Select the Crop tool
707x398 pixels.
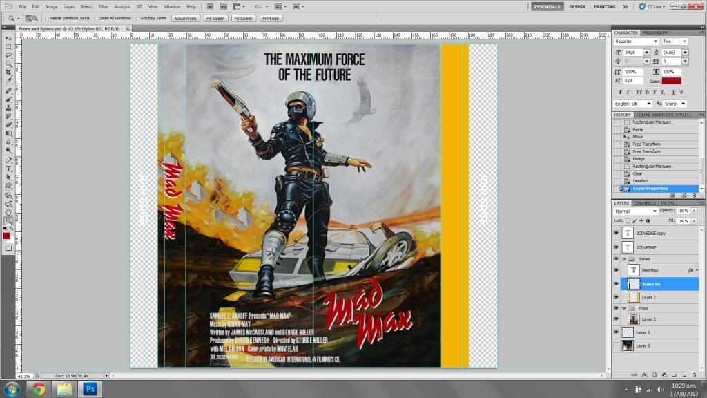[8, 72]
